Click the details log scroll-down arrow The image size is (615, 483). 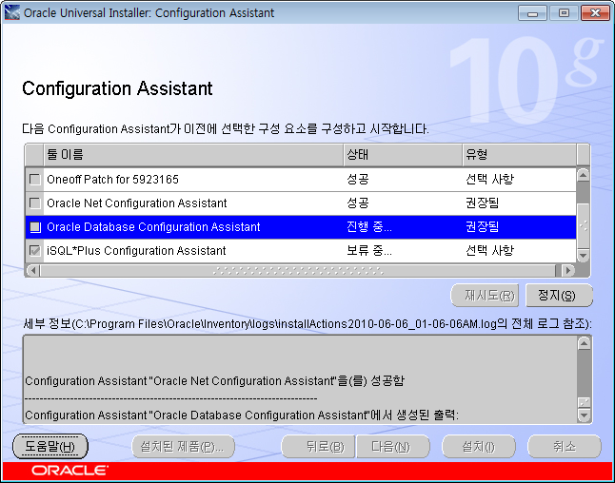[584, 415]
